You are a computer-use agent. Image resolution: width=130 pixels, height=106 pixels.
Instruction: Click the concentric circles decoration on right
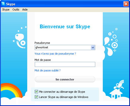(115, 45)
